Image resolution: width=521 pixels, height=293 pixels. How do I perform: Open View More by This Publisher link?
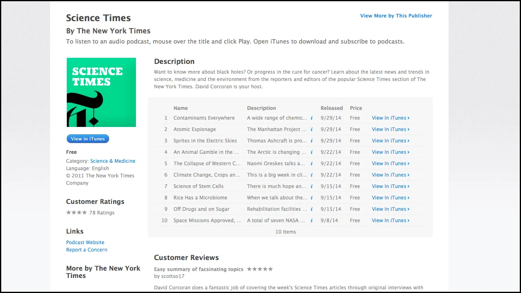(396, 16)
